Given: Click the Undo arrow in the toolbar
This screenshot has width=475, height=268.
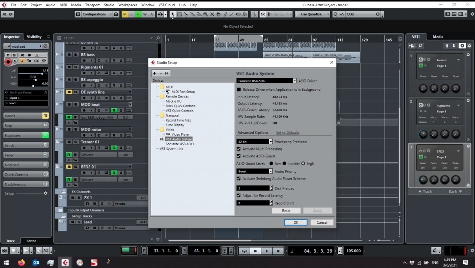Looking at the screenshot, I should 4,14.
